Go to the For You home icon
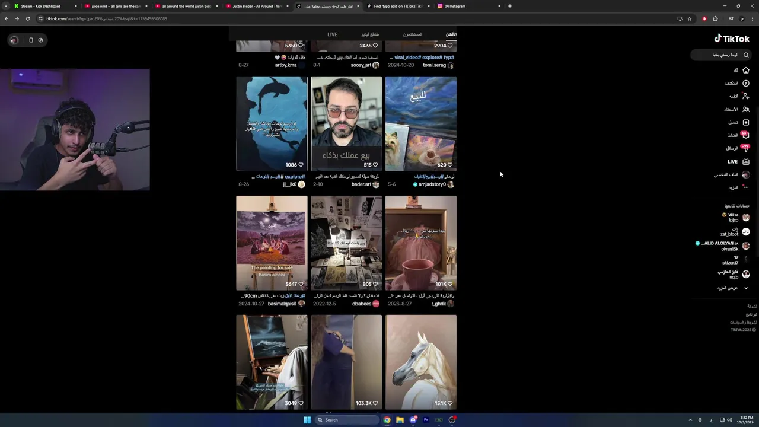This screenshot has height=427, width=759. pos(746,70)
